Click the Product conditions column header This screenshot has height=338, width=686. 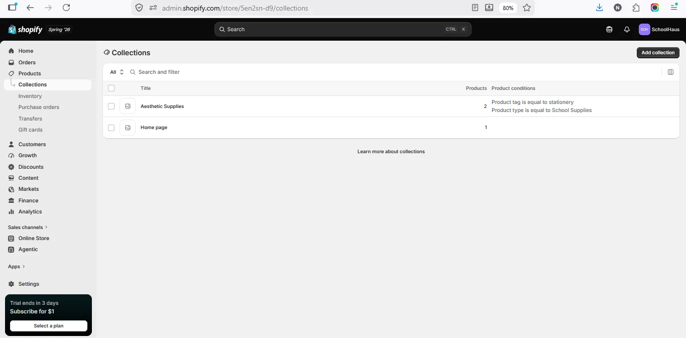point(513,88)
